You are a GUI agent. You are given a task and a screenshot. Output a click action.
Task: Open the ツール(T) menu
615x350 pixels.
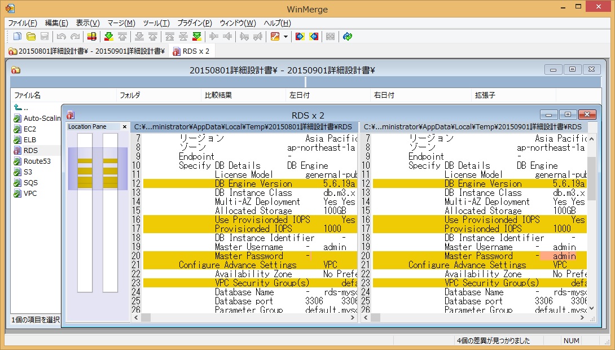click(x=156, y=23)
